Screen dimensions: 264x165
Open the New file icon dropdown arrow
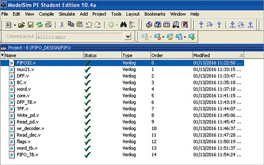point(15,25)
